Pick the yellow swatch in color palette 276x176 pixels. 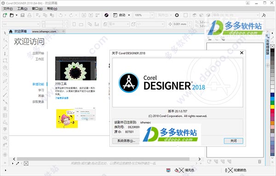[272, 107]
